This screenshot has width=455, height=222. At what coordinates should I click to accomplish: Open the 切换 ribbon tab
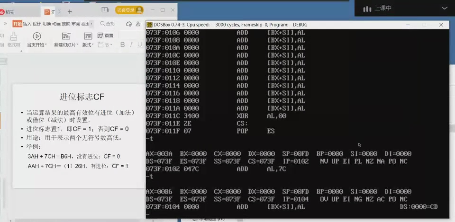click(46, 24)
